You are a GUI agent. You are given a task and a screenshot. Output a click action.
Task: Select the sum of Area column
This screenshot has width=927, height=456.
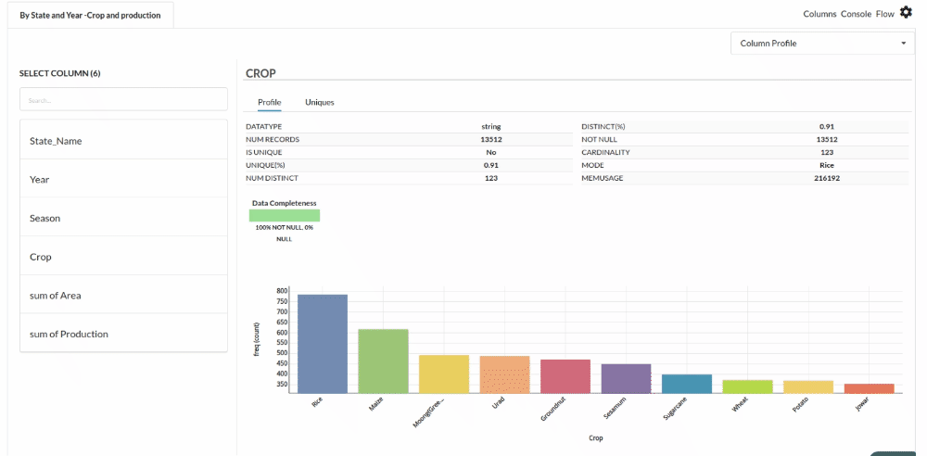coord(123,295)
